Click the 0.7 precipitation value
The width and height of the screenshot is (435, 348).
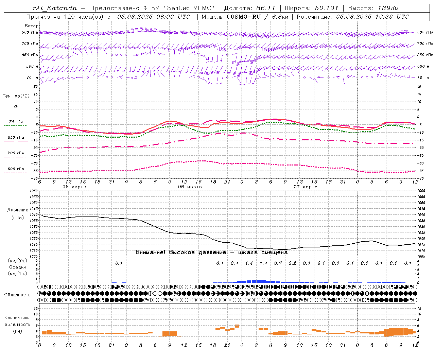pyautogui.click(x=278, y=263)
